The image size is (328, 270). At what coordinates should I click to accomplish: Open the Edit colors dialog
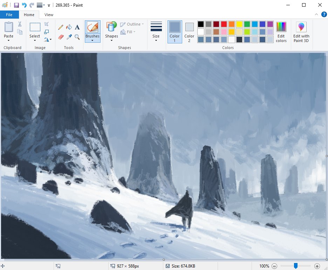[281, 32]
